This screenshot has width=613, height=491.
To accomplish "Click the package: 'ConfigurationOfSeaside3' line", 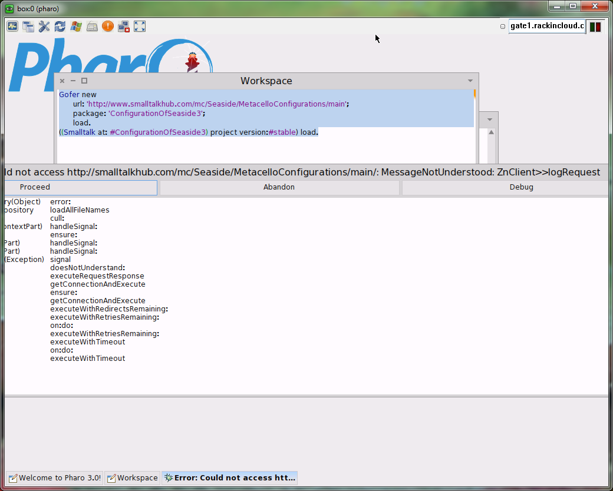I will tap(139, 113).
